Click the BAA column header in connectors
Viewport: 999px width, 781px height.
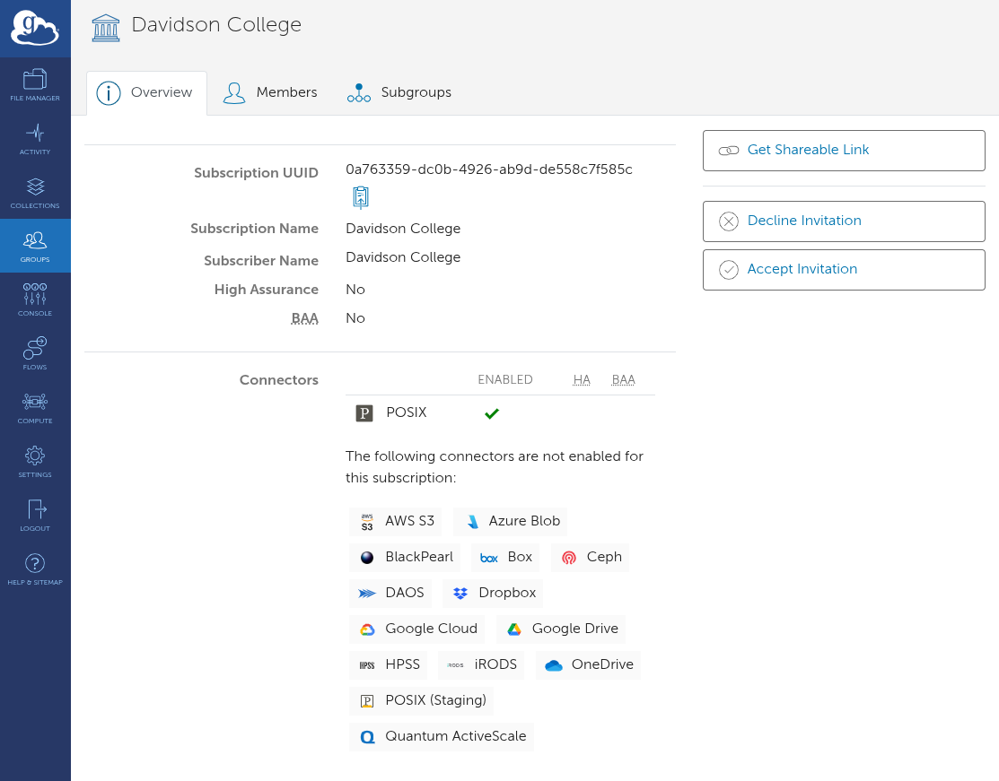623,380
